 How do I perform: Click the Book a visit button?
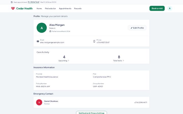pos(157,8)
